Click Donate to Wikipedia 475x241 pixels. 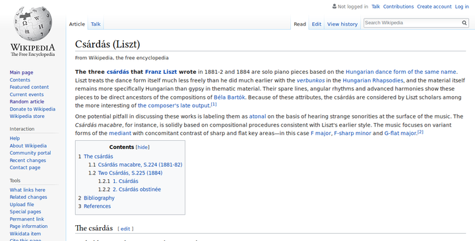[x=32, y=109]
